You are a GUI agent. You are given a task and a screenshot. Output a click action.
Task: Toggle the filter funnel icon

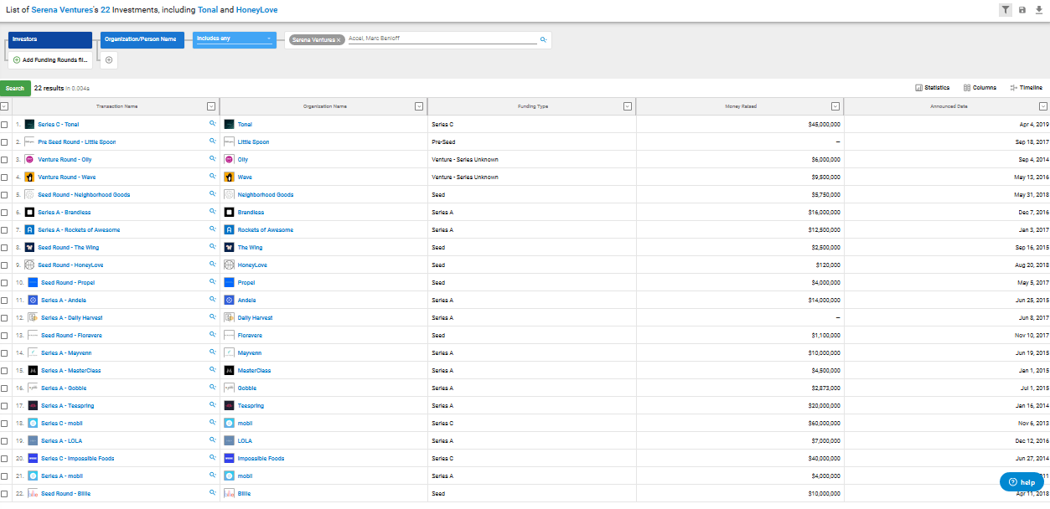tap(1005, 10)
